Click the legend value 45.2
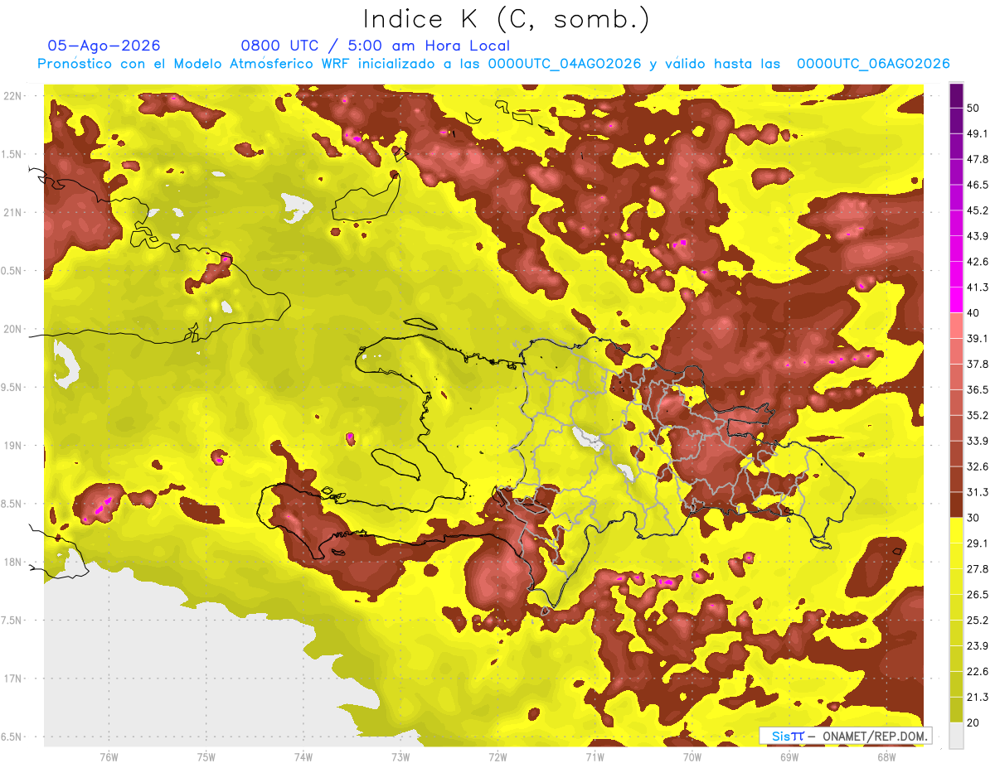Viewport: 995px width, 768px height. tap(978, 210)
